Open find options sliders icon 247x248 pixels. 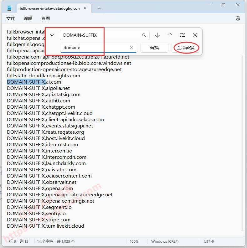coord(183,35)
